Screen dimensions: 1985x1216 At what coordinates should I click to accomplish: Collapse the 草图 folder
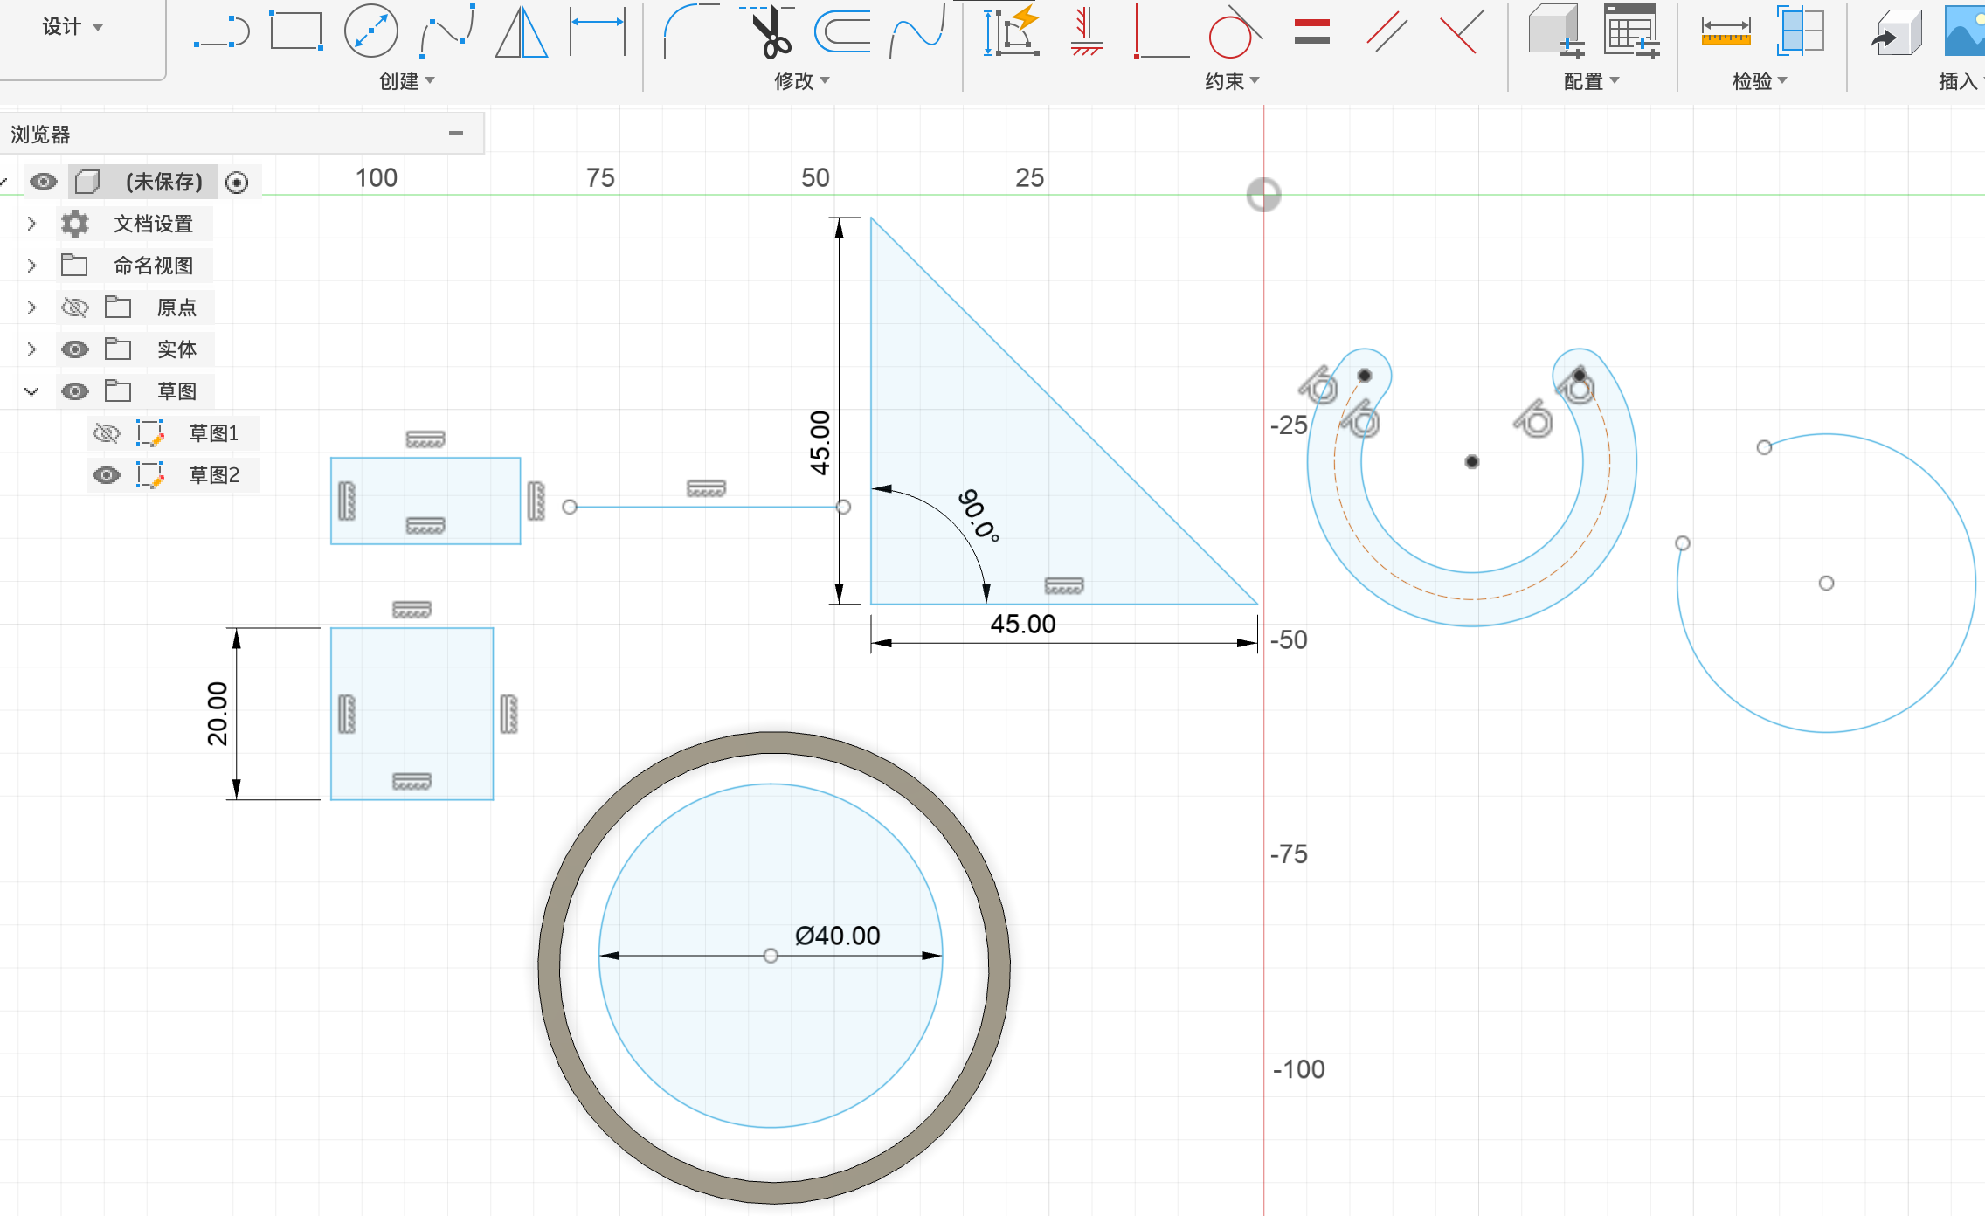(x=32, y=391)
